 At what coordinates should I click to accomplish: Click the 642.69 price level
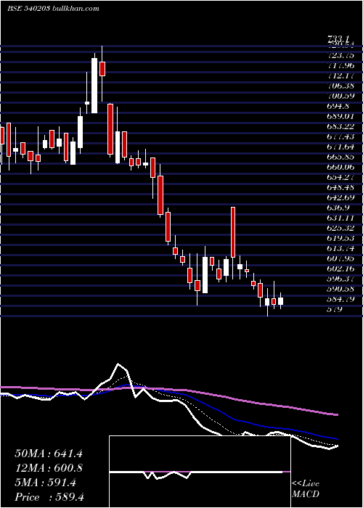tap(340, 197)
